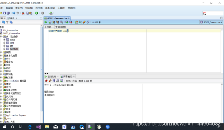The image size is (224, 130).
Task: Expand the DEPT table node
Action: tap(4, 43)
